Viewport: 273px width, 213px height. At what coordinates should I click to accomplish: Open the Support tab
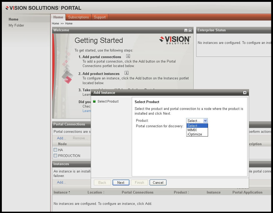pyautogui.click(x=100, y=17)
